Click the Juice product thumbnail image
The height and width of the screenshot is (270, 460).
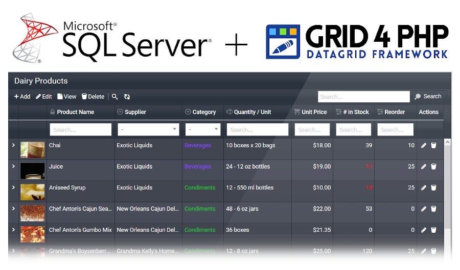click(32, 171)
